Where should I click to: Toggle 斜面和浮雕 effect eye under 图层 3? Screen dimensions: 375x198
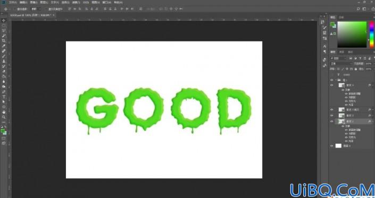click(346, 94)
